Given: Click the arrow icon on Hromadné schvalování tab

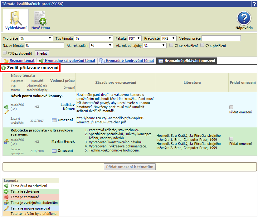Looking at the screenshot, I should [41, 61].
